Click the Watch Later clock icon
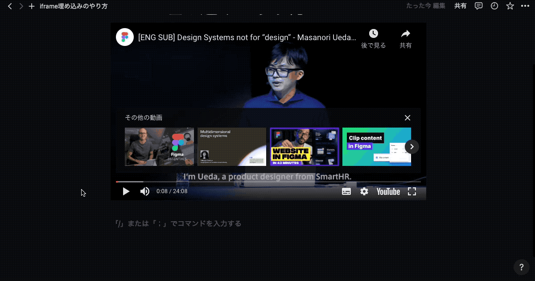The width and height of the screenshot is (535, 281). 374,34
